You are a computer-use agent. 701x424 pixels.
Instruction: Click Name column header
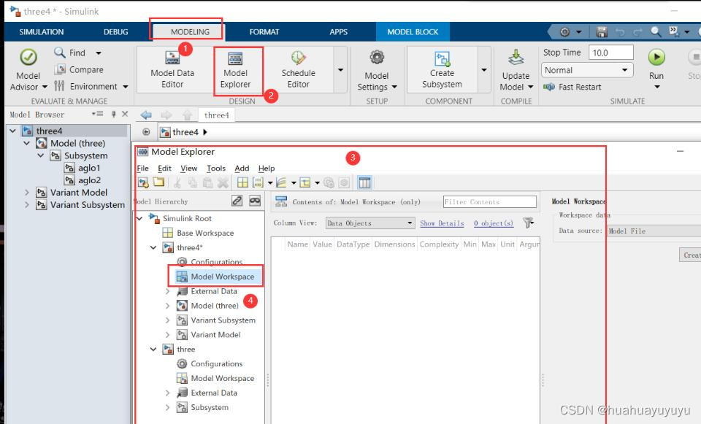click(x=297, y=244)
